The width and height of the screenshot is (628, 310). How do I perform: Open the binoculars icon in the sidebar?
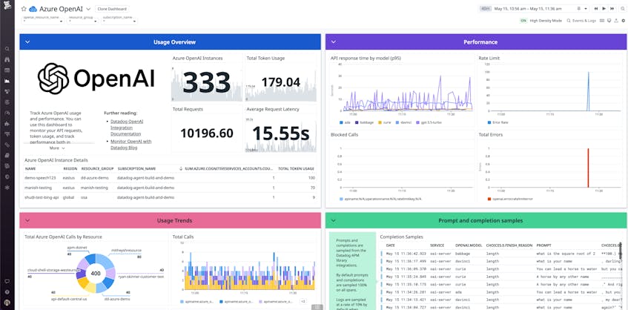click(7, 59)
